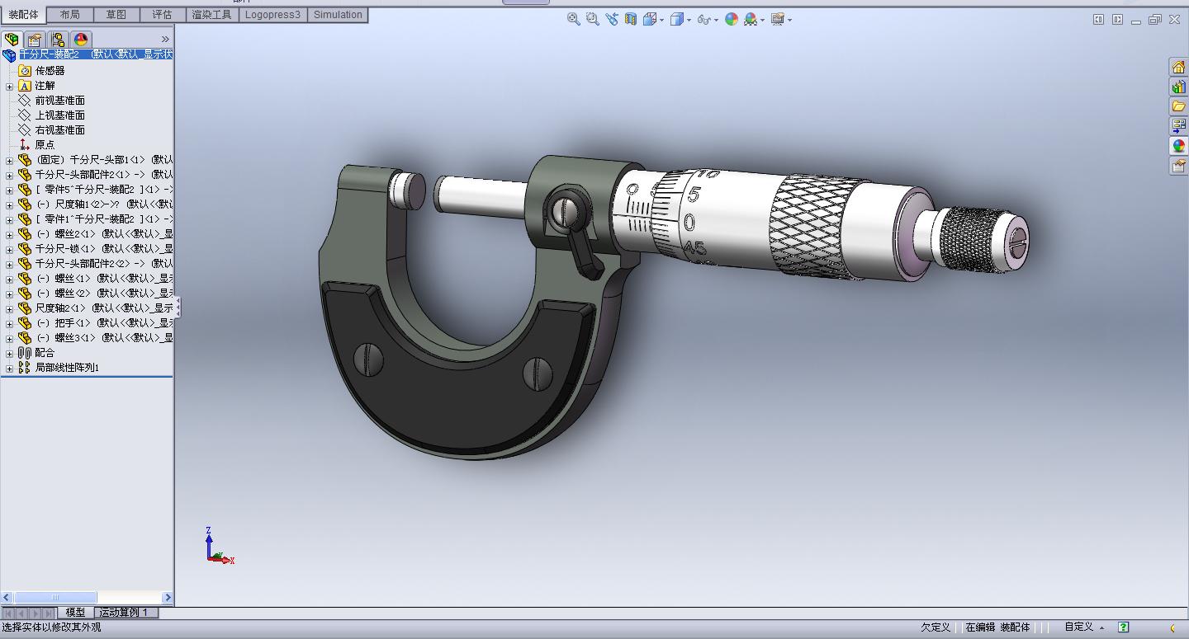Select the 上视基准面 plane

point(59,115)
